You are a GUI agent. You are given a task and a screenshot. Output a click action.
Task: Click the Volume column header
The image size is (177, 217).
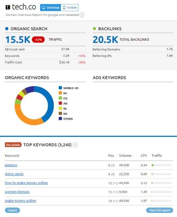point(125,156)
